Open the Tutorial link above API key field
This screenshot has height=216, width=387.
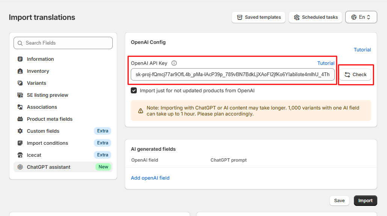[326, 63]
